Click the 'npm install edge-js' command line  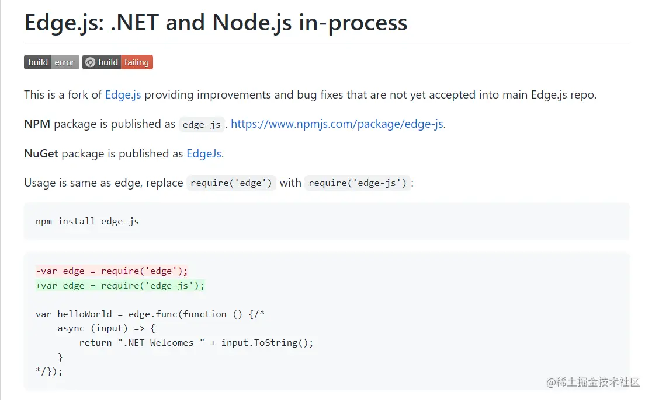pos(87,222)
